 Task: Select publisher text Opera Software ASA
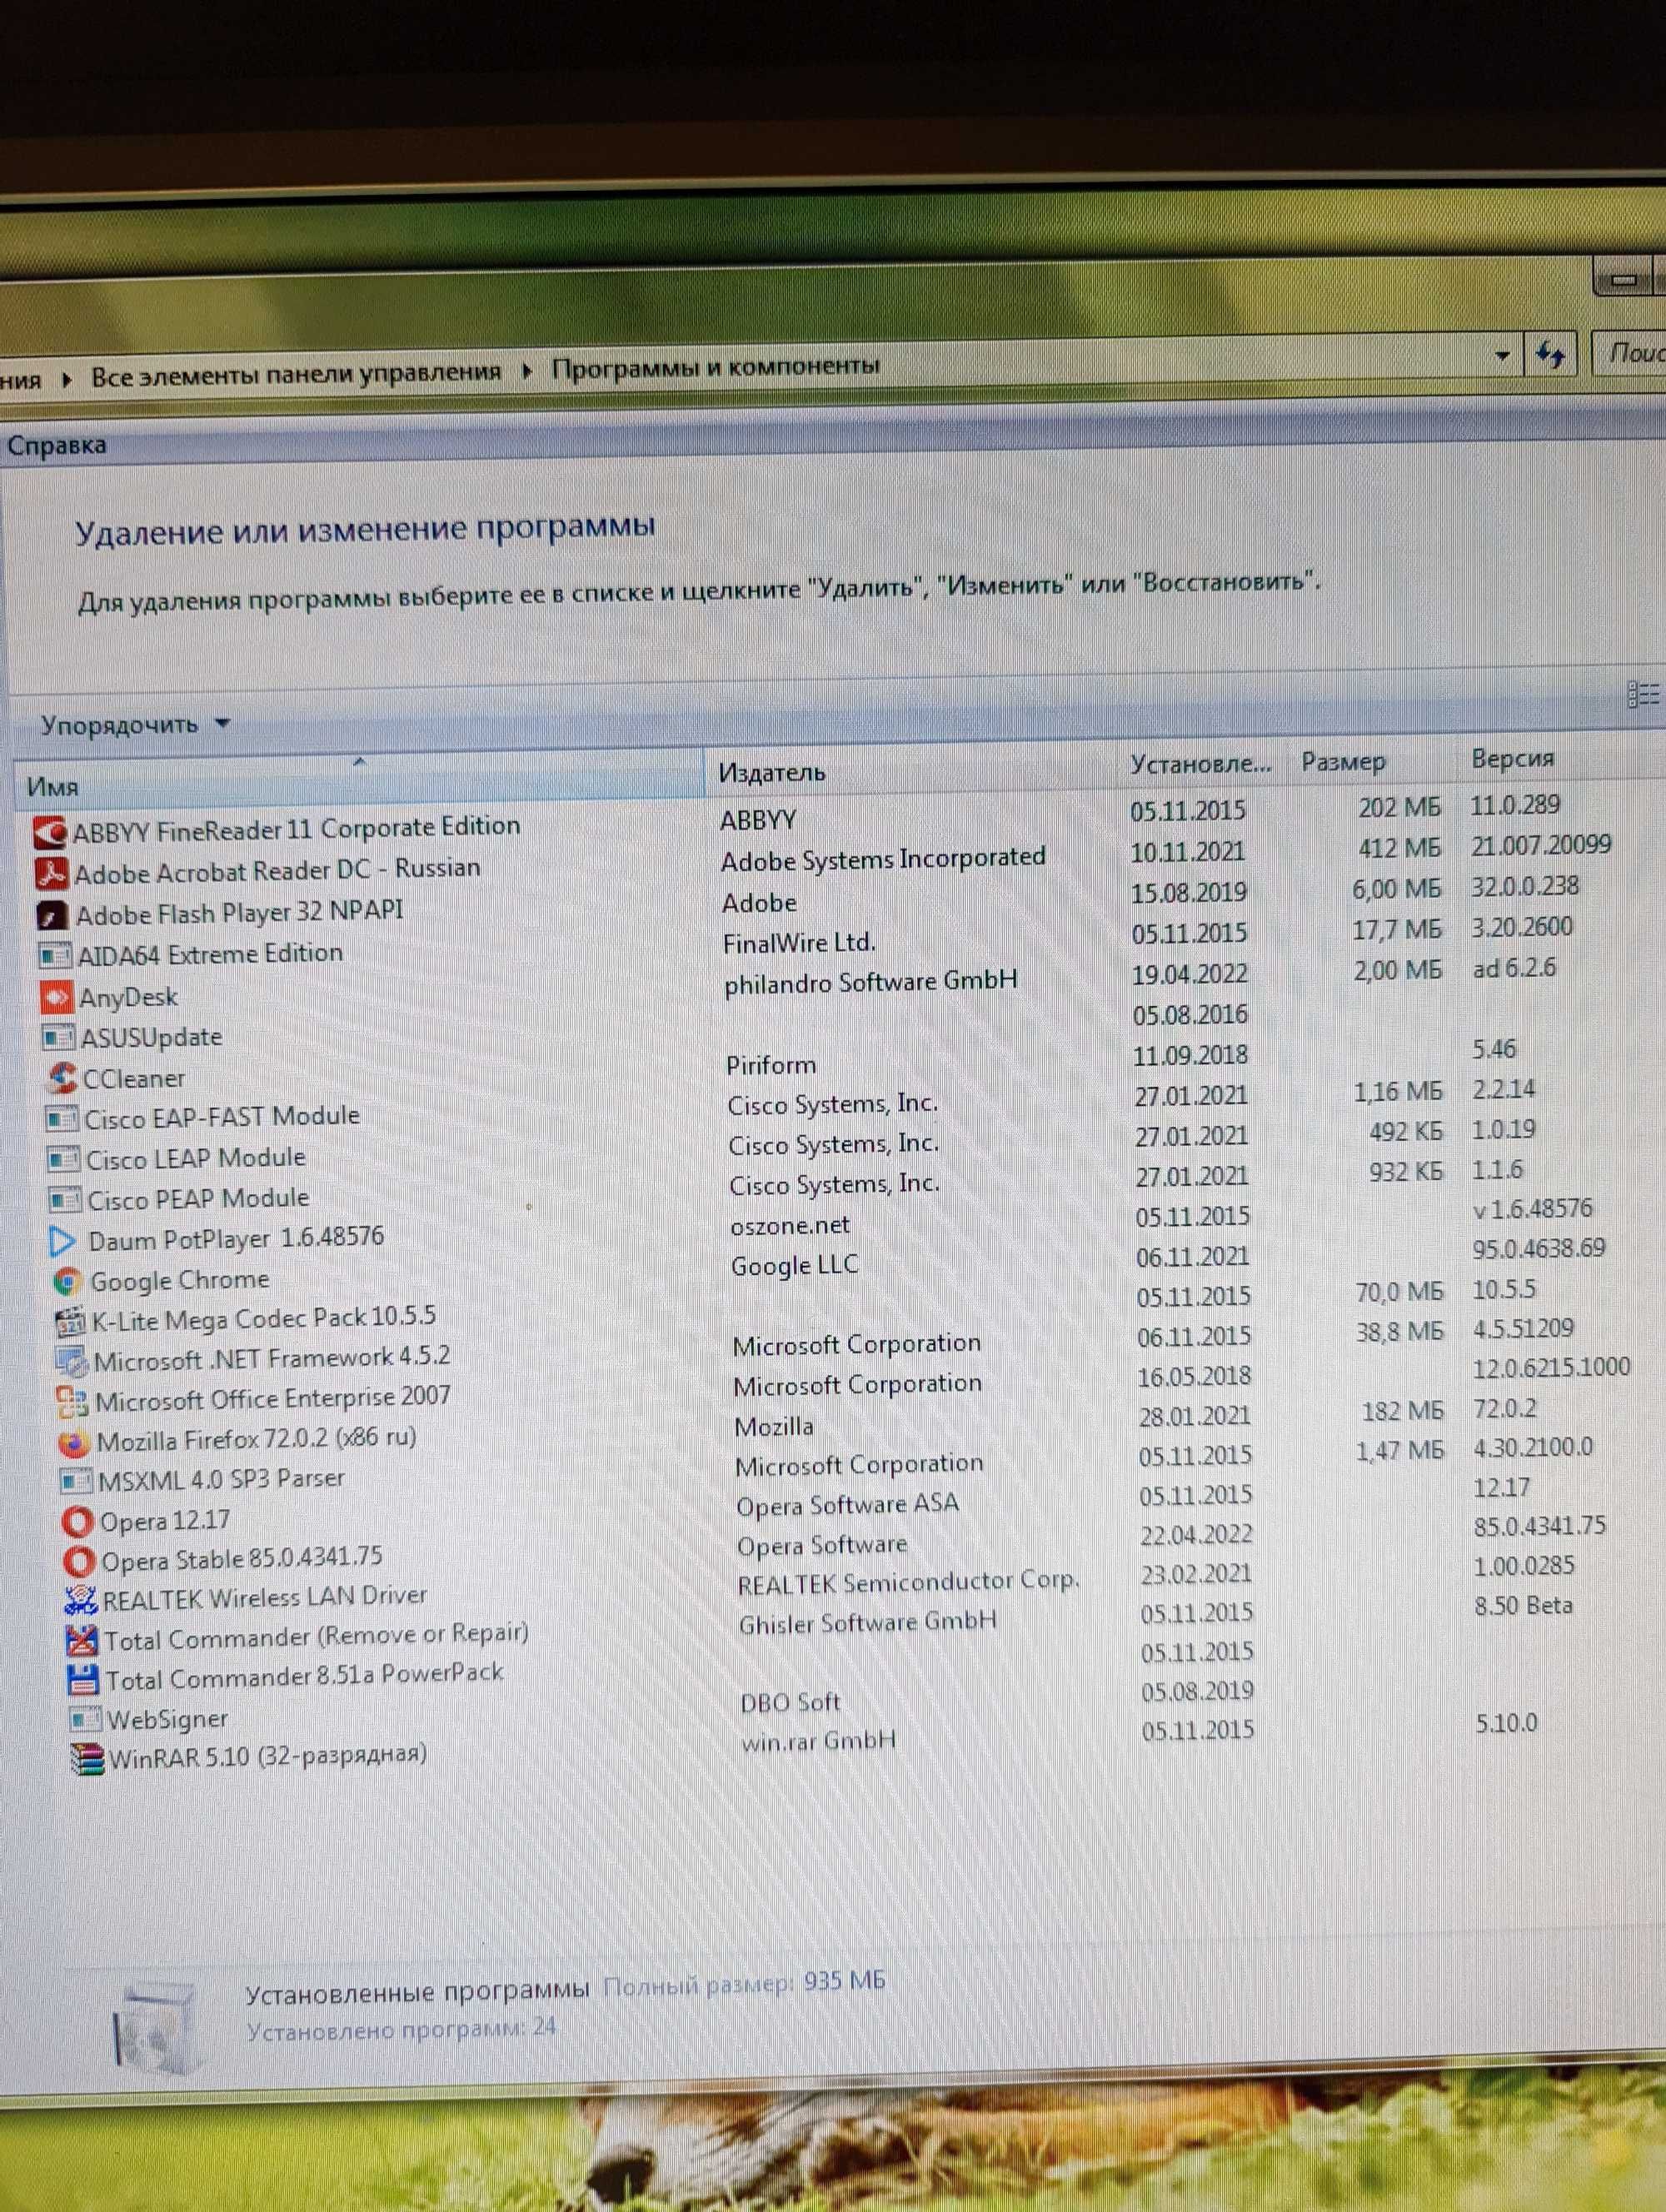(x=847, y=1504)
